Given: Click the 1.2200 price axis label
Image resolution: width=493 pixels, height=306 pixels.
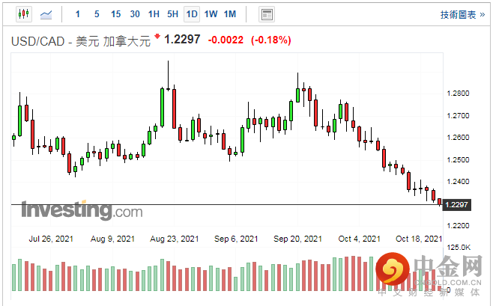Looking at the screenshot, I should 458,226.
